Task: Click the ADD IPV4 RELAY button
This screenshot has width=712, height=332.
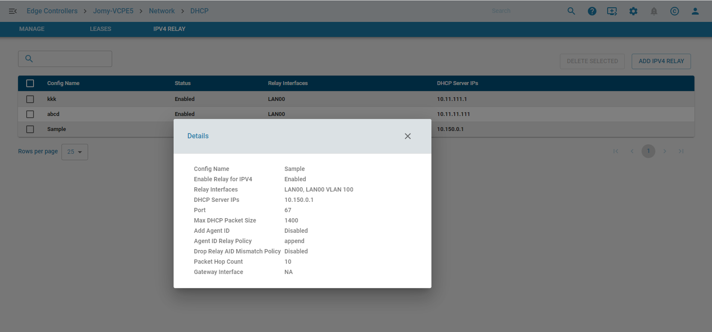Action: pyautogui.click(x=661, y=61)
